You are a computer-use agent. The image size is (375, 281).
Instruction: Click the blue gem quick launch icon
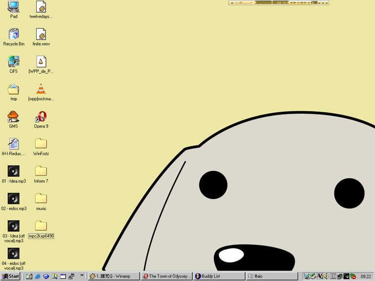(x=46, y=276)
